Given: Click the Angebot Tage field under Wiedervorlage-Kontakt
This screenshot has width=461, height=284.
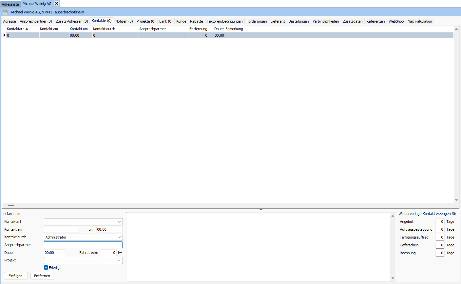Looking at the screenshot, I should (x=440, y=222).
